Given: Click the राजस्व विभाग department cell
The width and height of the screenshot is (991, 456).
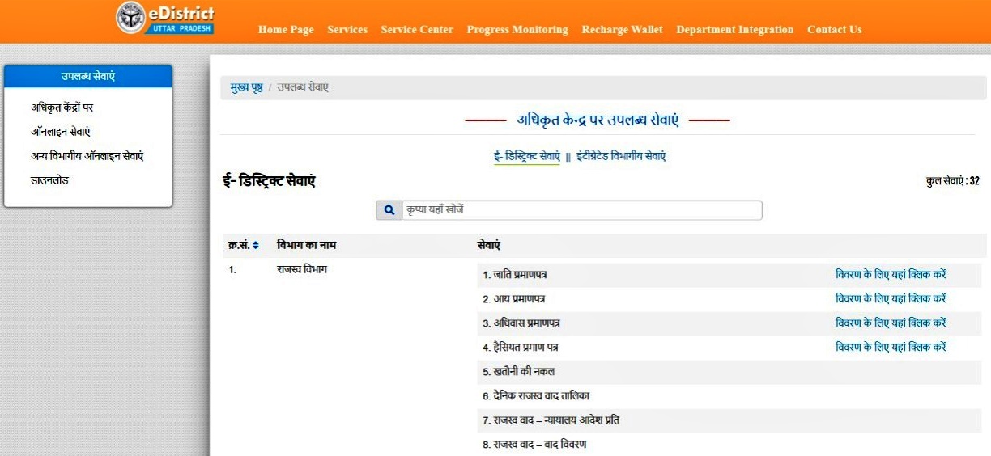Looking at the screenshot, I should (x=301, y=269).
